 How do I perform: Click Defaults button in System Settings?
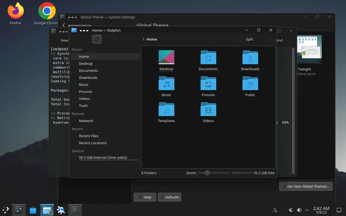(x=169, y=197)
